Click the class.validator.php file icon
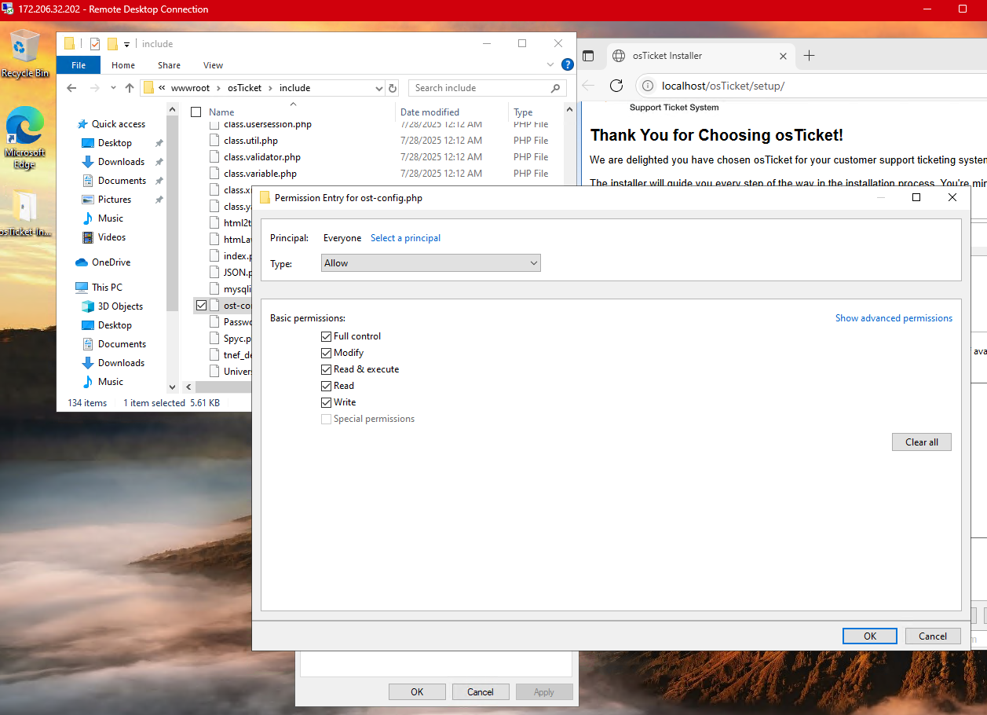The width and height of the screenshot is (987, 715). click(215, 157)
